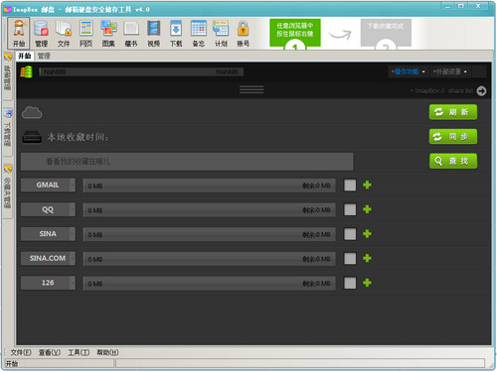The height and width of the screenshot is (372, 497).
Task: Click the green plus in SINA row
Action: pos(367,234)
